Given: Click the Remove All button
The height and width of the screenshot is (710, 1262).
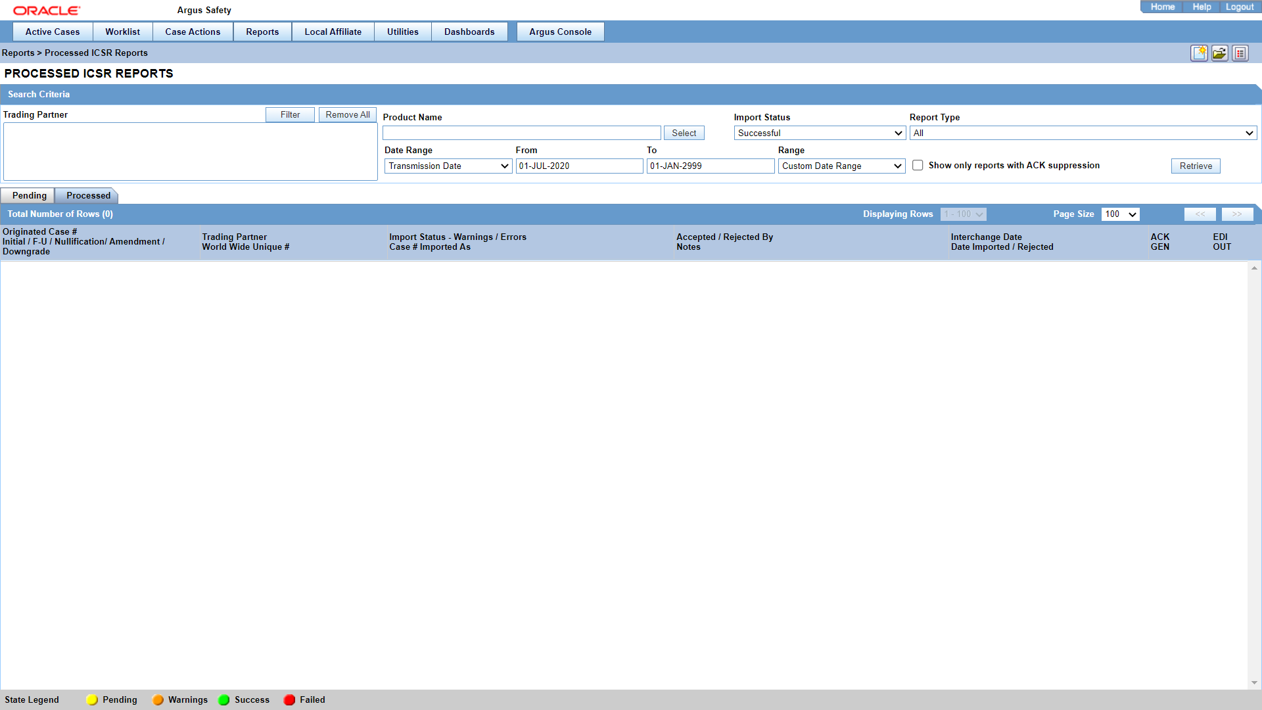Looking at the screenshot, I should click(x=347, y=114).
